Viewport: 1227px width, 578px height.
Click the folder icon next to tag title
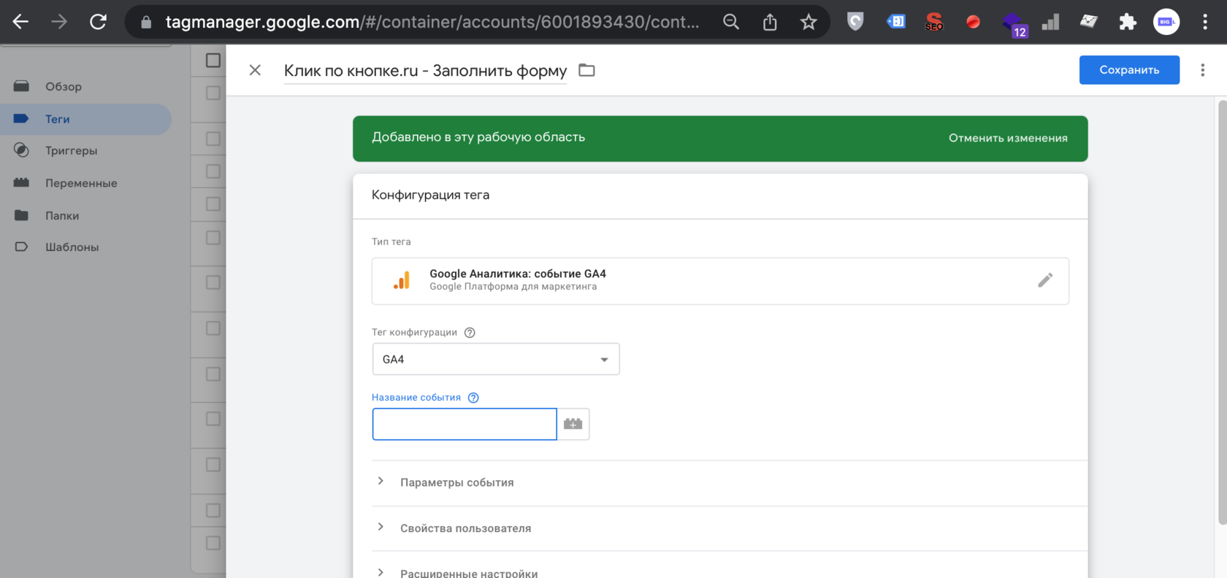(586, 70)
